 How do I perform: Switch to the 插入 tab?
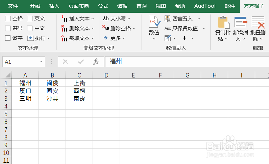tap(54, 6)
